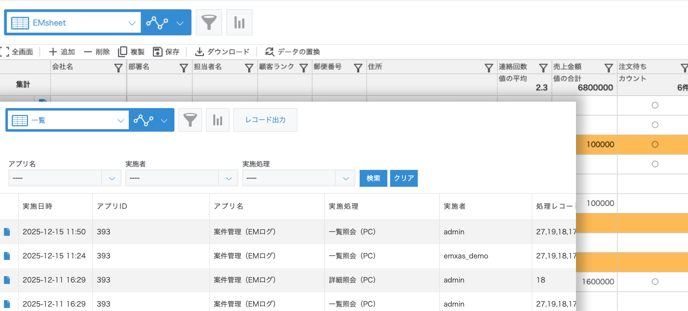
Task: Toggle the 注文待ち circle on the highlighted 100000 row
Action: (654, 144)
